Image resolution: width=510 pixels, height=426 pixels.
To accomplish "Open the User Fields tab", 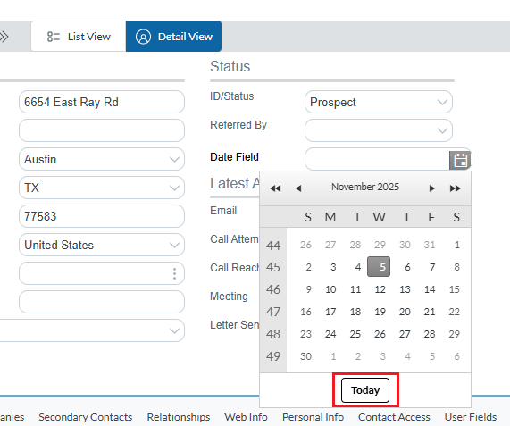I will pos(471,417).
